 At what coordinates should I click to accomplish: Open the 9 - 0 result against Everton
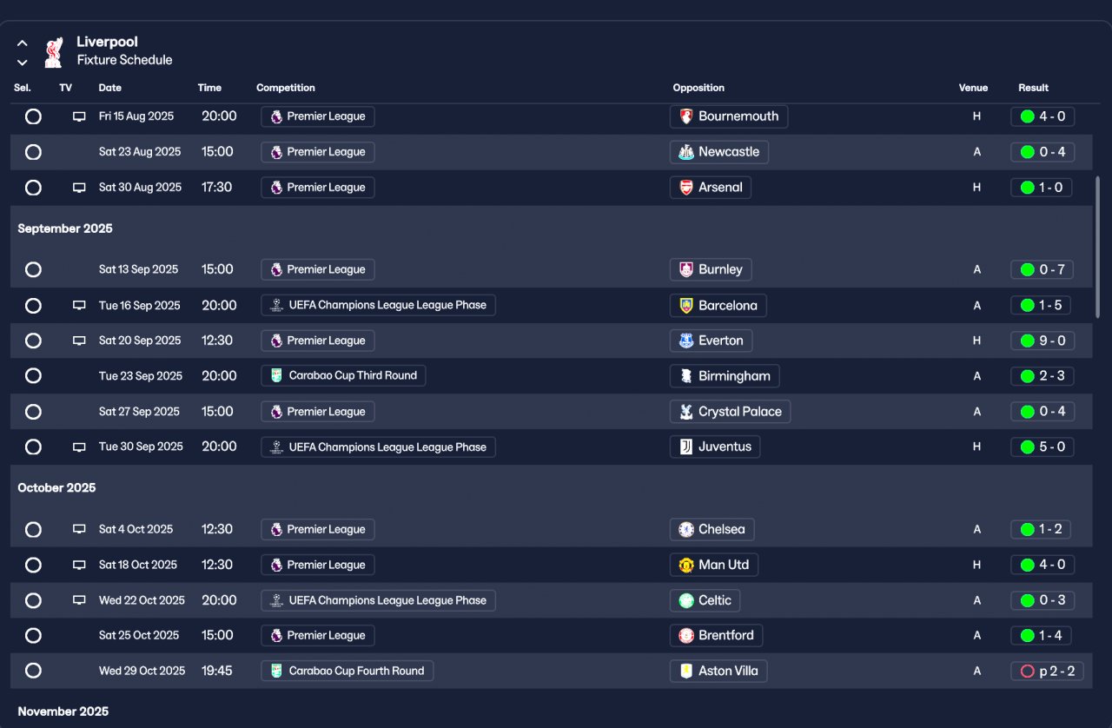click(x=1042, y=341)
